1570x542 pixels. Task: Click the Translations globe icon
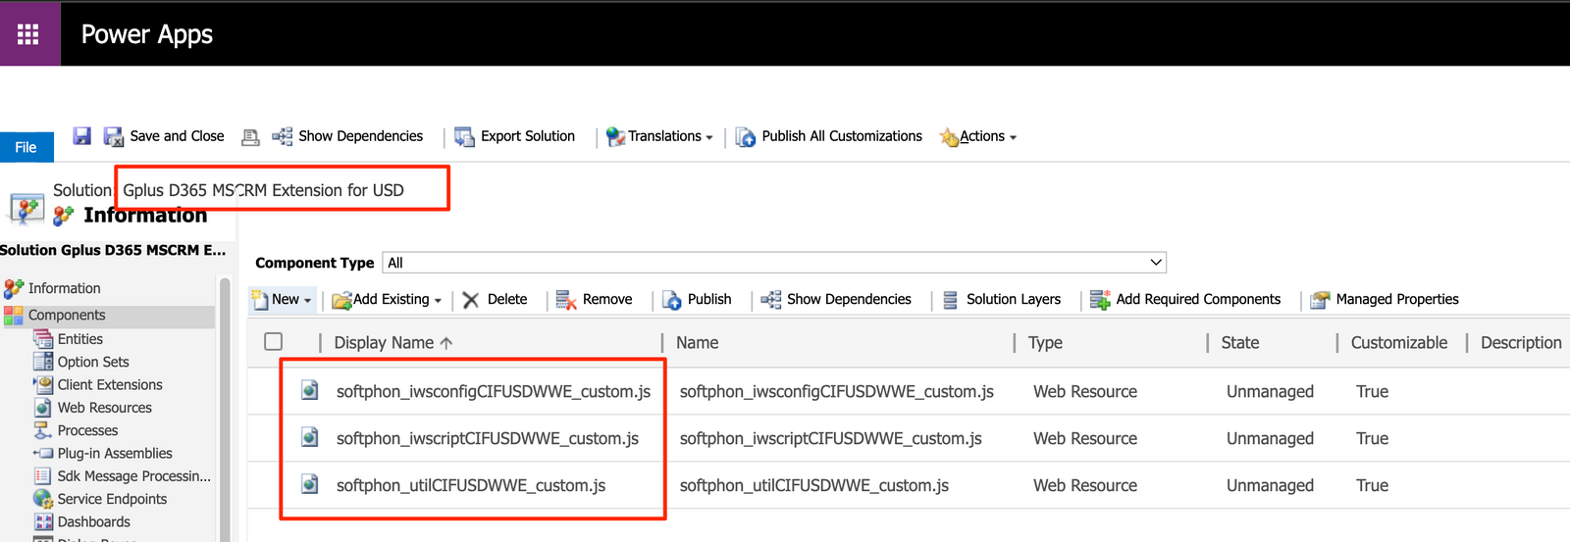[615, 137]
